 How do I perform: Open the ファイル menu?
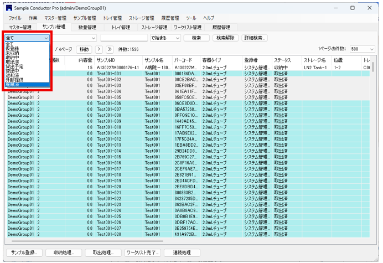(15, 18)
